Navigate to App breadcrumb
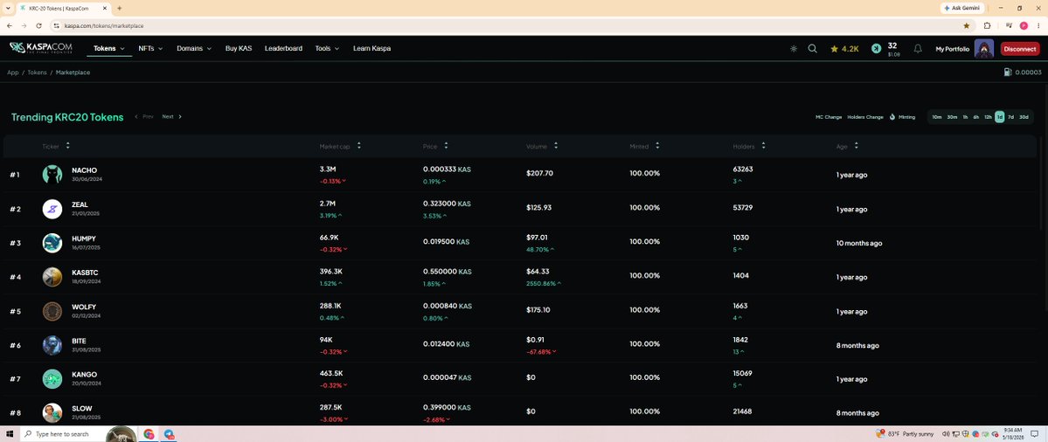1048x442 pixels. coord(13,73)
